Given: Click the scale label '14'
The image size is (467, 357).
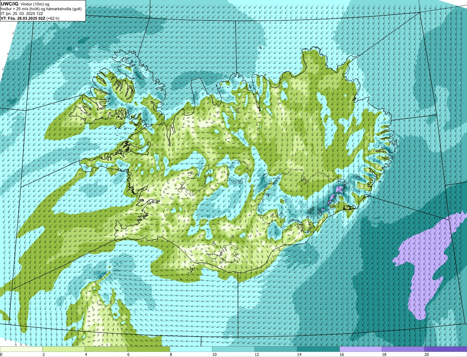Looking at the screenshot, I should pyautogui.click(x=298, y=354).
